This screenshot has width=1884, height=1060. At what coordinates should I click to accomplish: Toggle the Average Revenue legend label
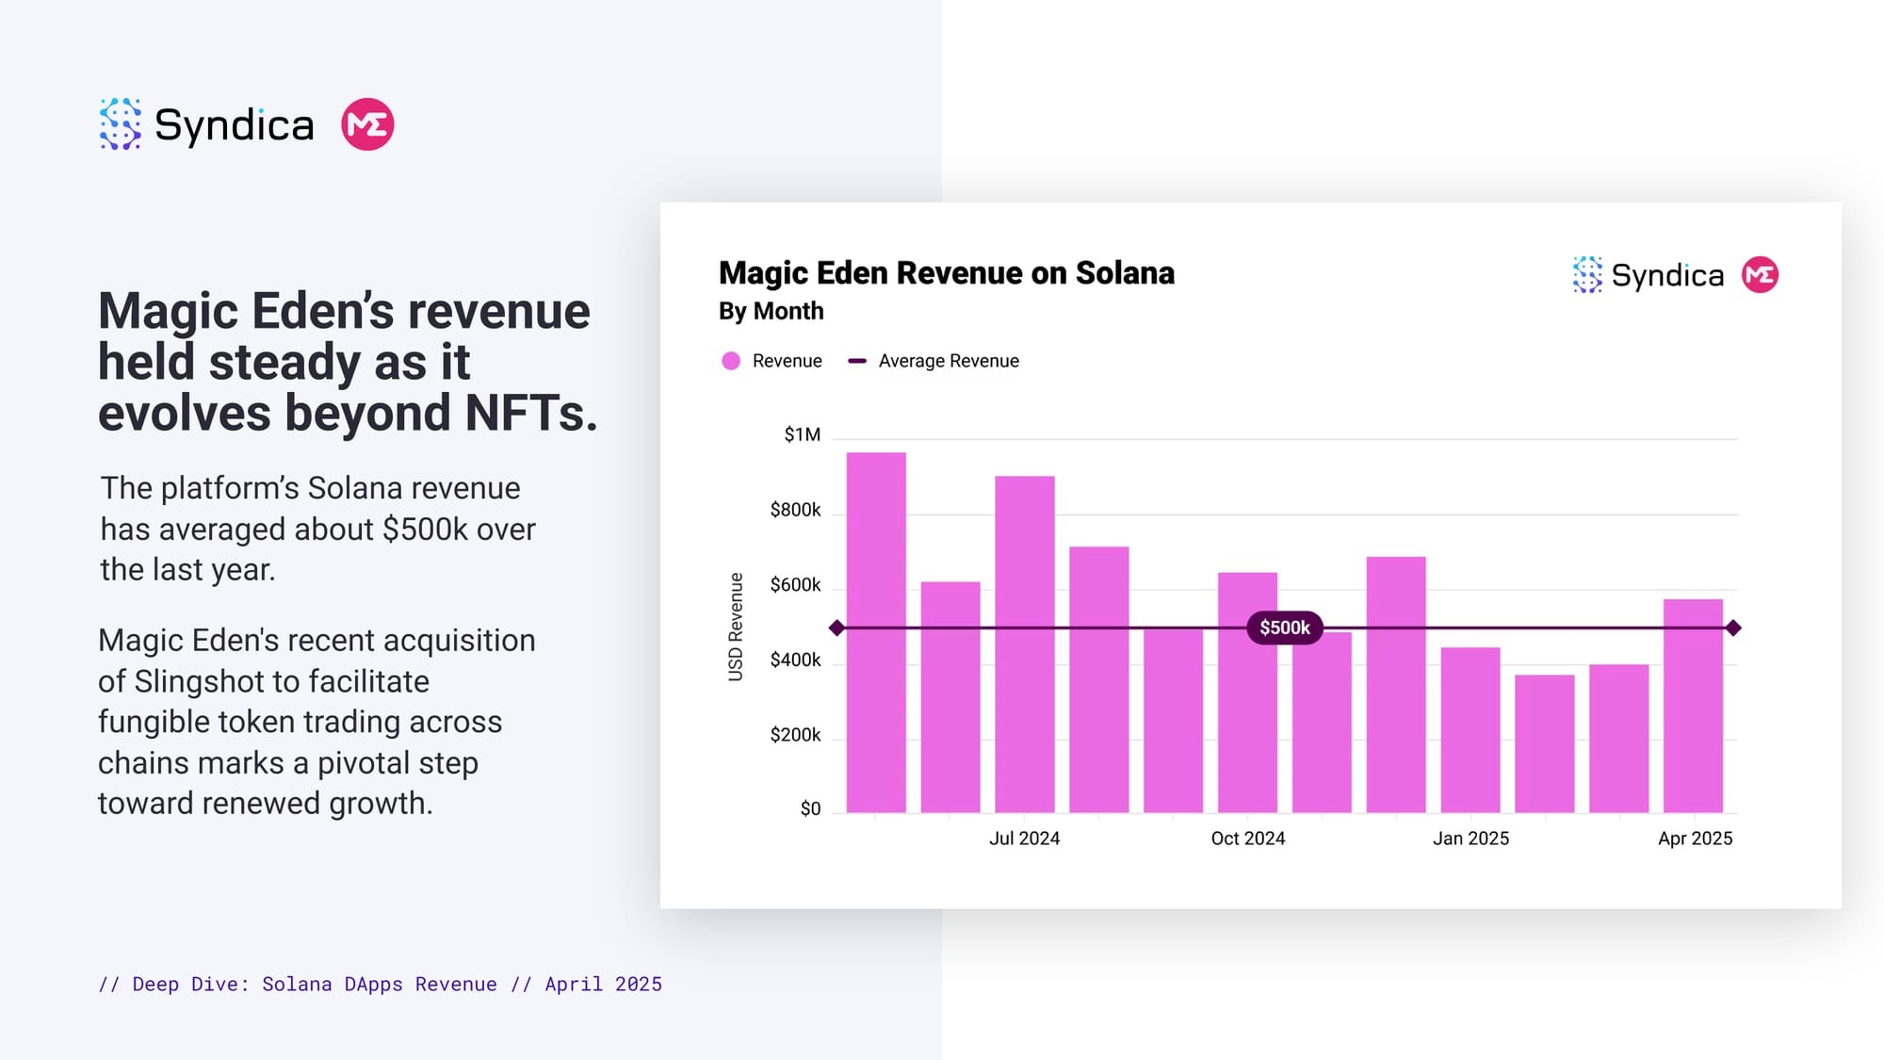click(x=949, y=361)
